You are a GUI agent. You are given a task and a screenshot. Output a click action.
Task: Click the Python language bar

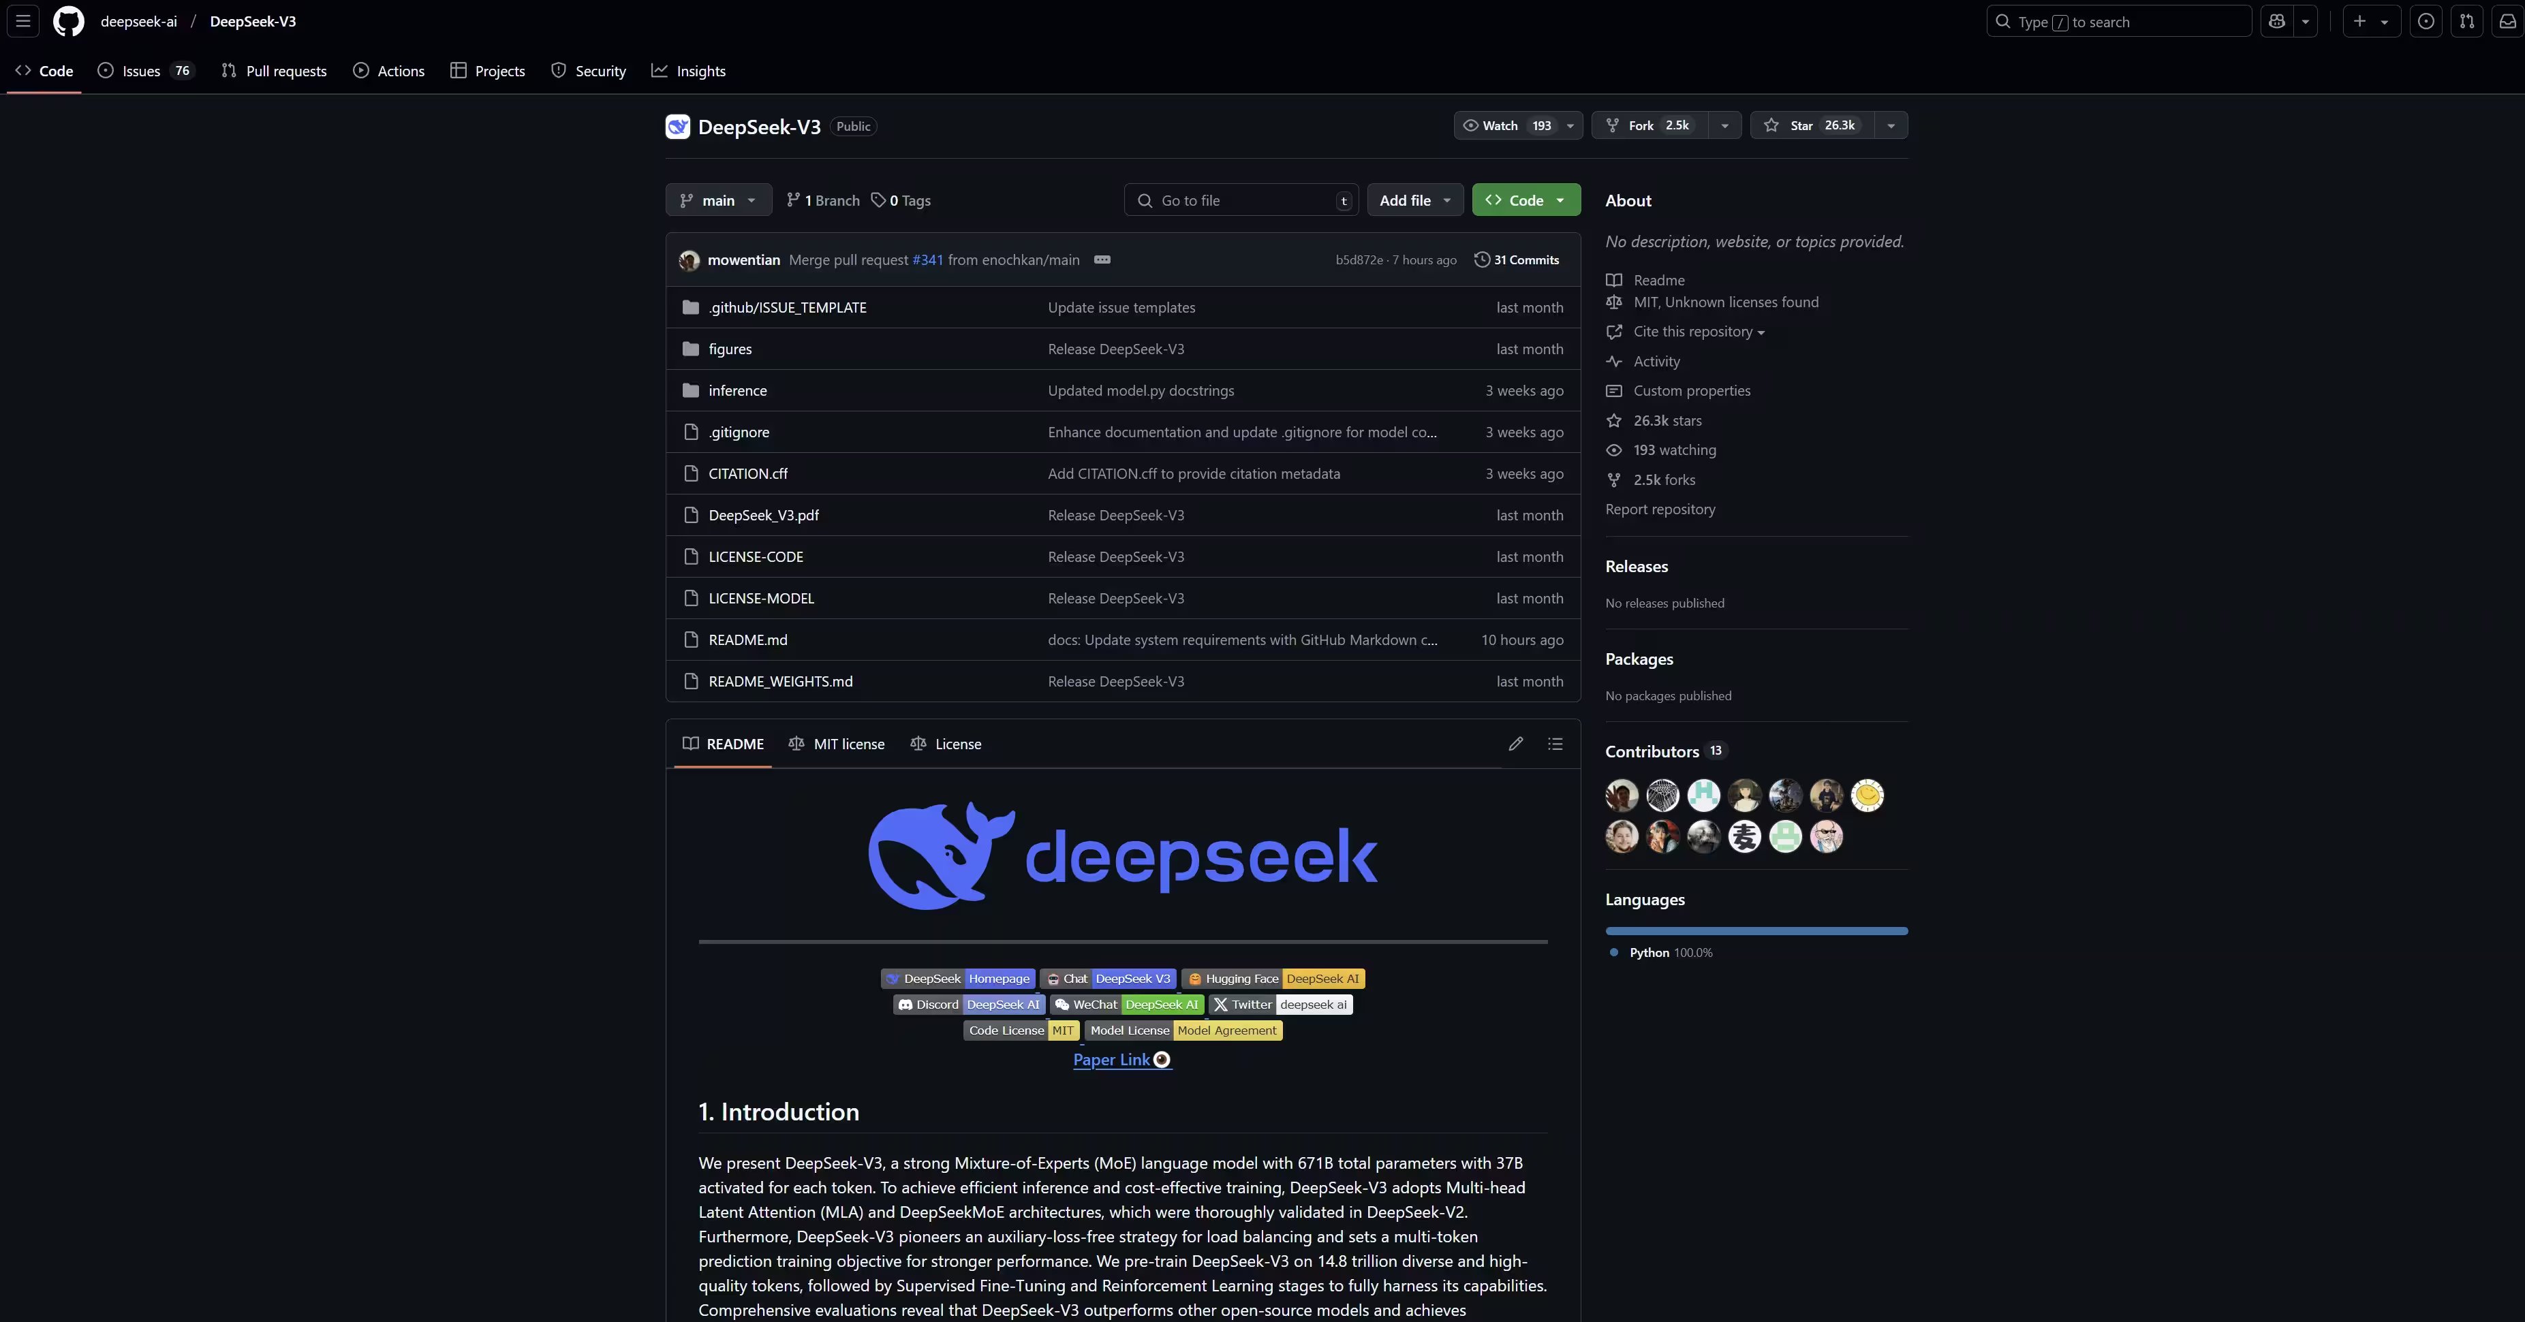tap(1756, 931)
